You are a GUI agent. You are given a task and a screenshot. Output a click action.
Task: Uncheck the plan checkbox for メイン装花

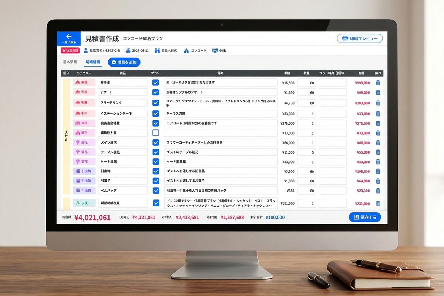click(x=156, y=142)
